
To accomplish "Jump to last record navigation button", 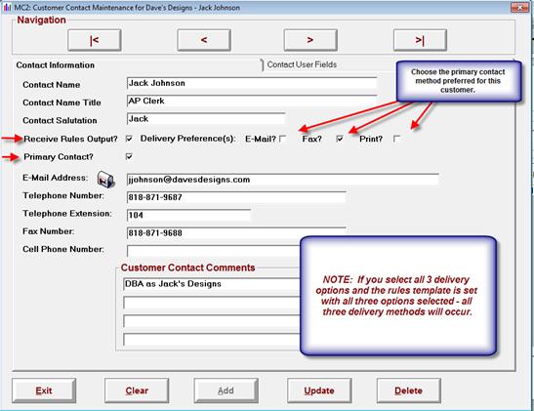I will [x=420, y=40].
